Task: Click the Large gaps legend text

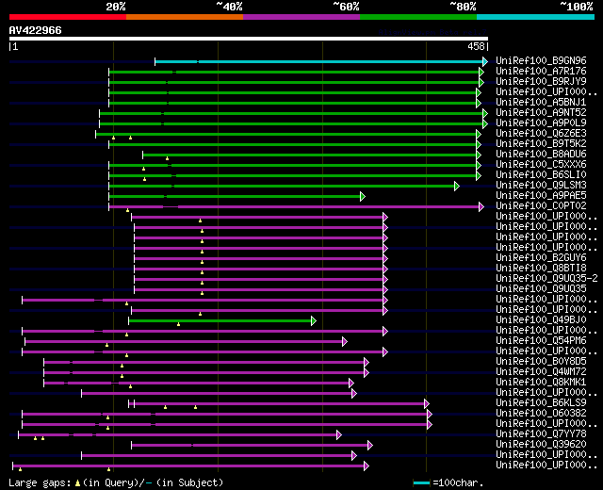Action: pos(40,483)
